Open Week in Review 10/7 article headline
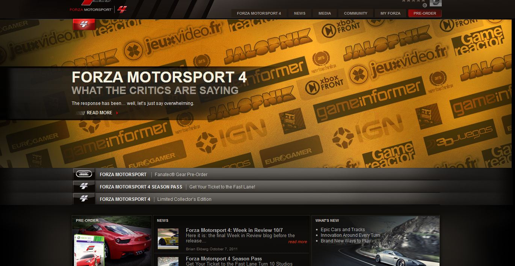515x266 pixels. (x=234, y=230)
